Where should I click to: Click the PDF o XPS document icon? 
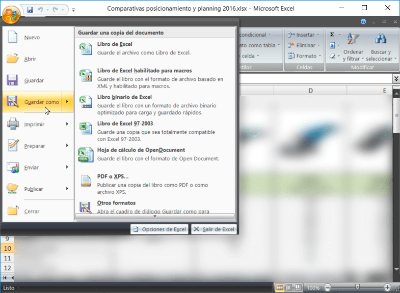click(86, 181)
